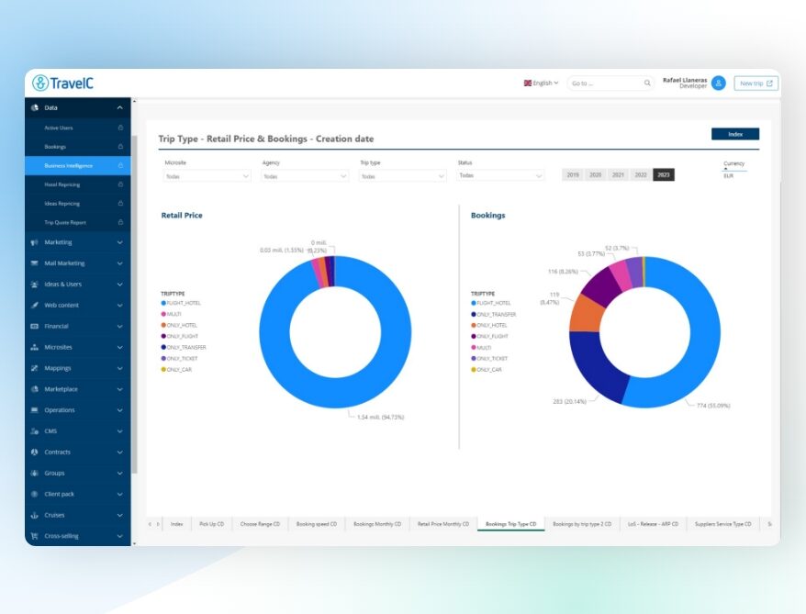Toggle the 2023 year filter

pyautogui.click(x=664, y=174)
